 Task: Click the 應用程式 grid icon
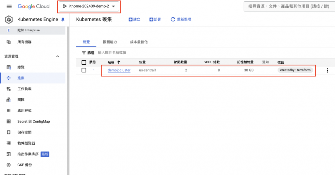(x=9, y=111)
